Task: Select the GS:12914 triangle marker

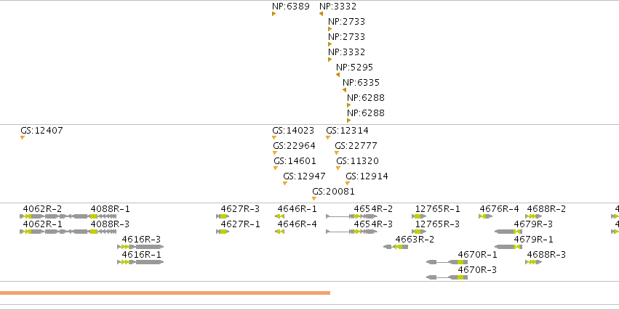Action: [x=348, y=184]
